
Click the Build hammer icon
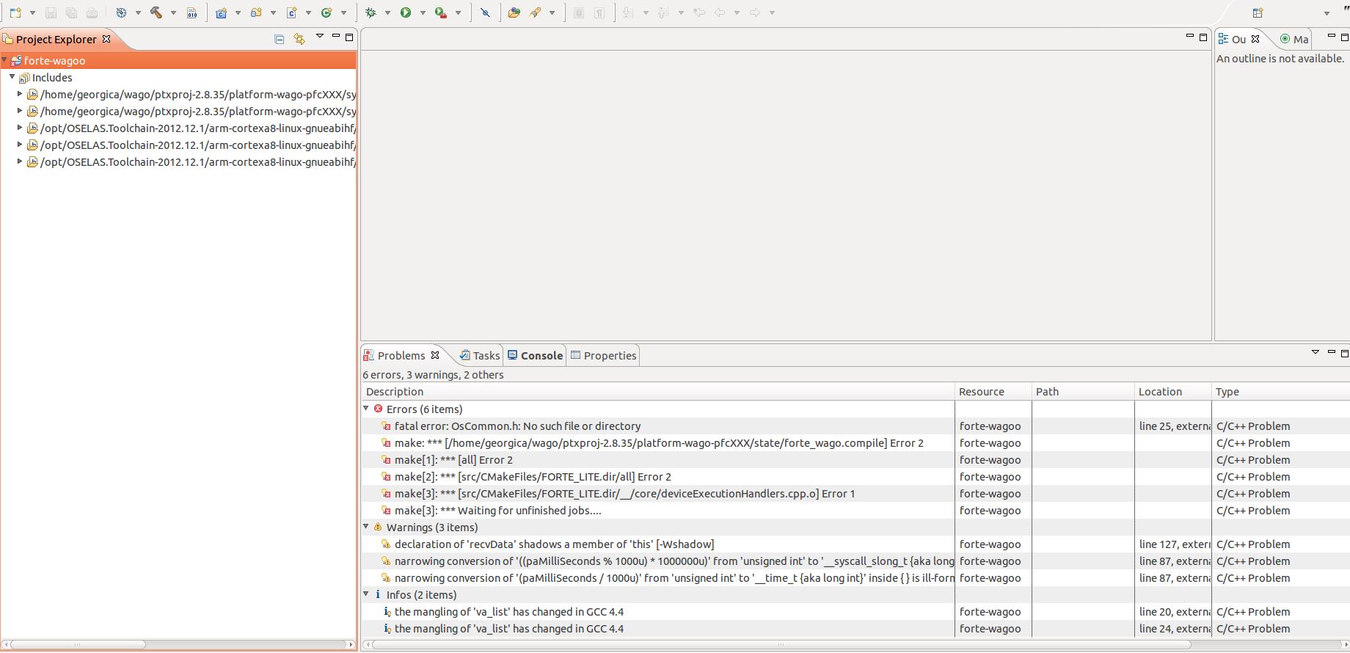(x=156, y=12)
